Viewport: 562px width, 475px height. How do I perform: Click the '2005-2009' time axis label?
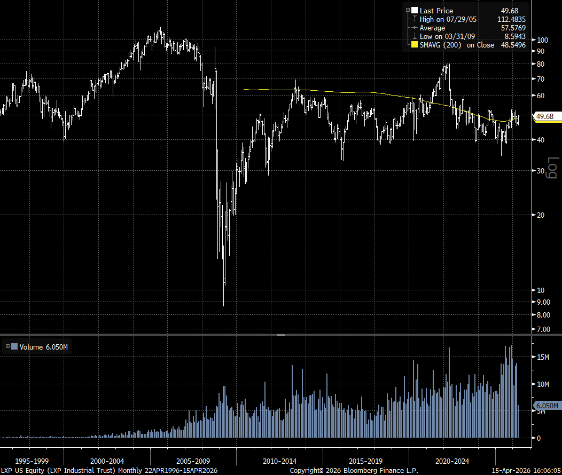[193, 461]
